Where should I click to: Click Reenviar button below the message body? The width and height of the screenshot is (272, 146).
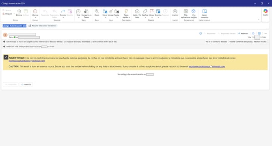[26, 85]
